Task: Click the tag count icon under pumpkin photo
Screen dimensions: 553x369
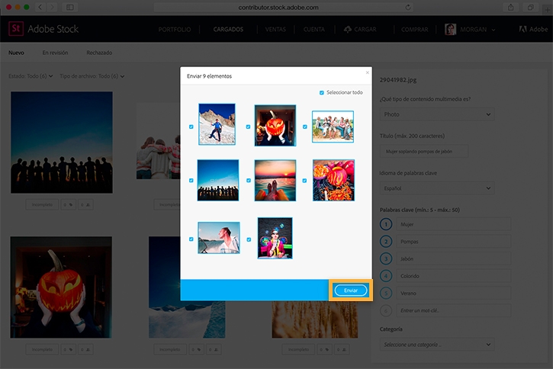Action: [69, 350]
